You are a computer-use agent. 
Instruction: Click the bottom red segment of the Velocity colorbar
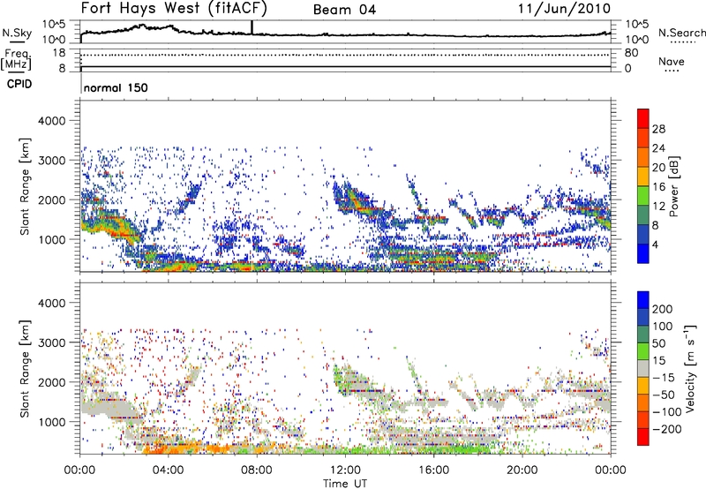pyautogui.click(x=643, y=437)
